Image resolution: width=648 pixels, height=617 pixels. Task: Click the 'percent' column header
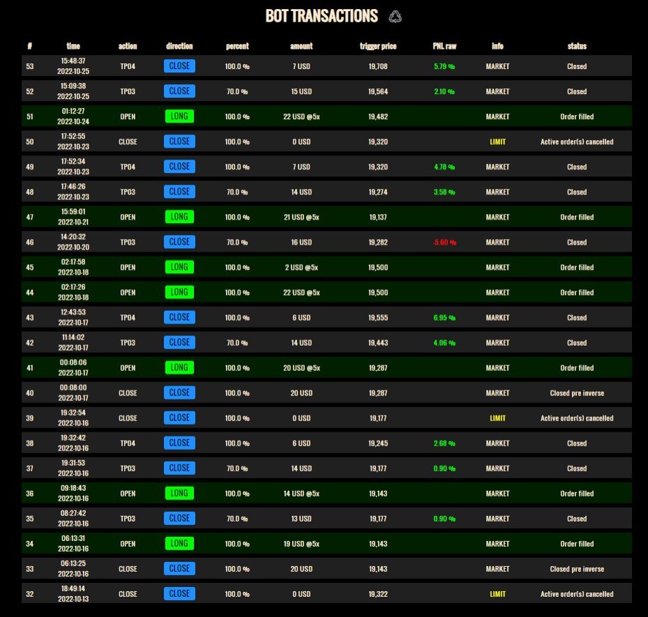click(237, 46)
